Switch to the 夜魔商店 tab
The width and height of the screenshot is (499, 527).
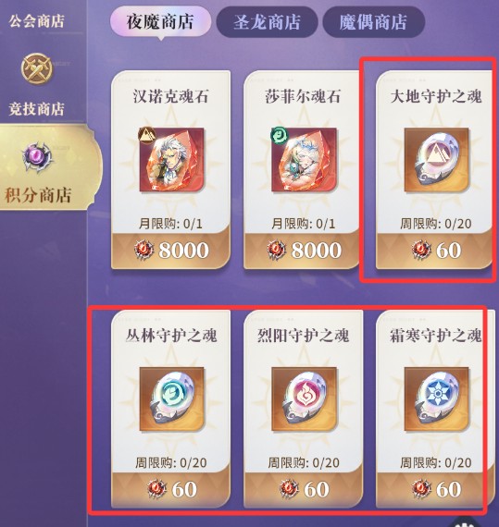tap(160, 21)
